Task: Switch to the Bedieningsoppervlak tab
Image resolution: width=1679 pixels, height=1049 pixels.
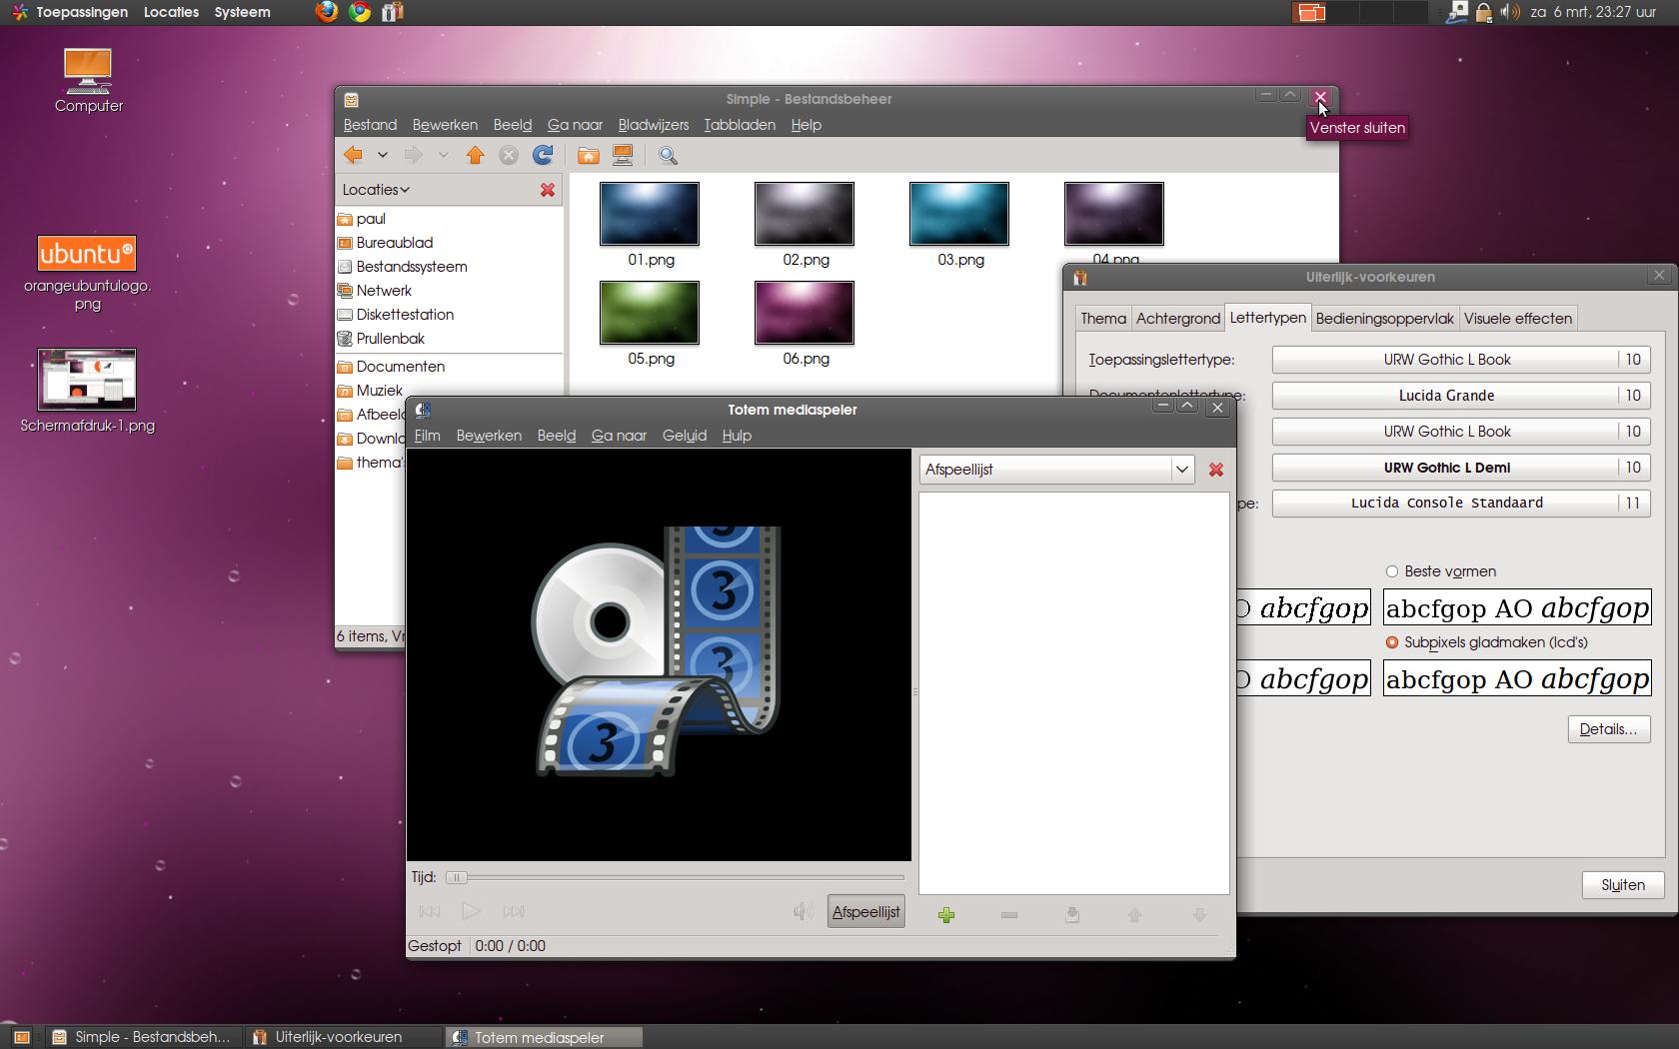Action: coord(1385,319)
